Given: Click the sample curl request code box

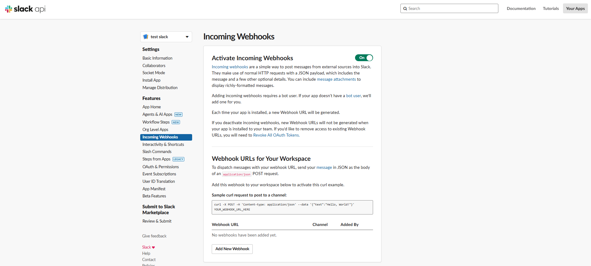Looking at the screenshot, I should tap(292, 207).
